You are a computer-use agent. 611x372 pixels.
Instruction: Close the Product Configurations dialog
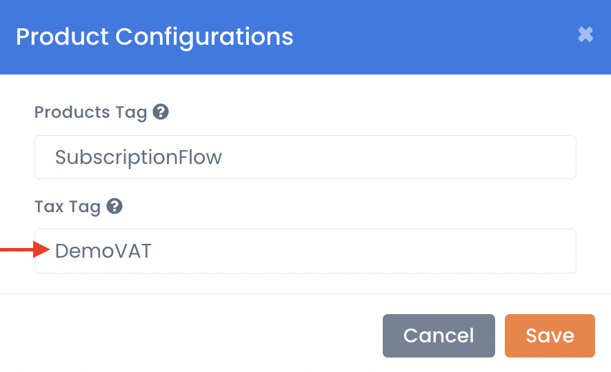[x=585, y=34]
